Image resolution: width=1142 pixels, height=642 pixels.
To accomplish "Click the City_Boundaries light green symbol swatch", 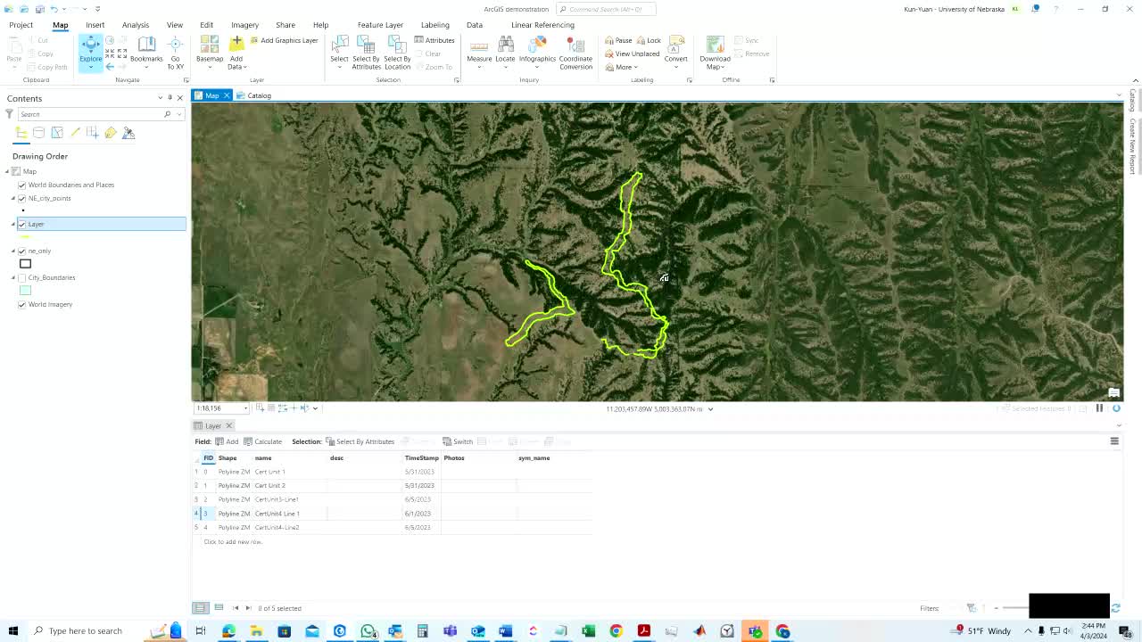I will pos(25,290).
